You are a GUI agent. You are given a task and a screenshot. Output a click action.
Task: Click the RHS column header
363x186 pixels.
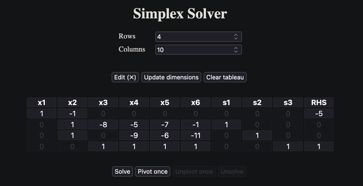[319, 102]
